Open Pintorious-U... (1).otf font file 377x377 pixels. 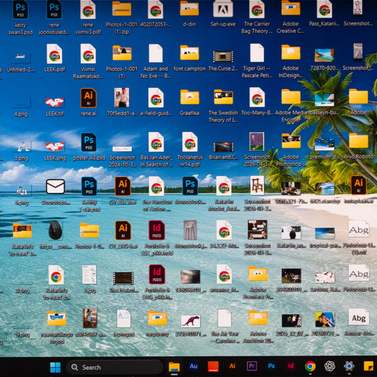pos(359,229)
